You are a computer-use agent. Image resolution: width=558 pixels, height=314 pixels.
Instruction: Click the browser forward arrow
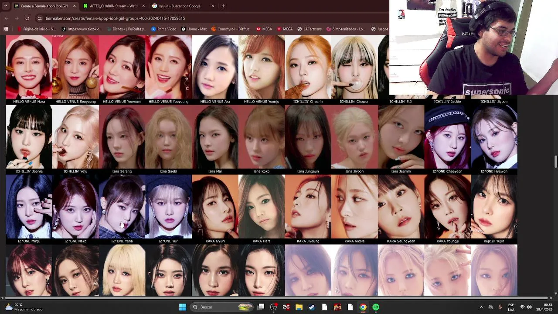click(x=17, y=18)
